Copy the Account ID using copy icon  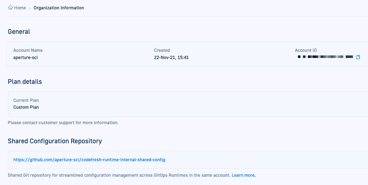coord(358,57)
